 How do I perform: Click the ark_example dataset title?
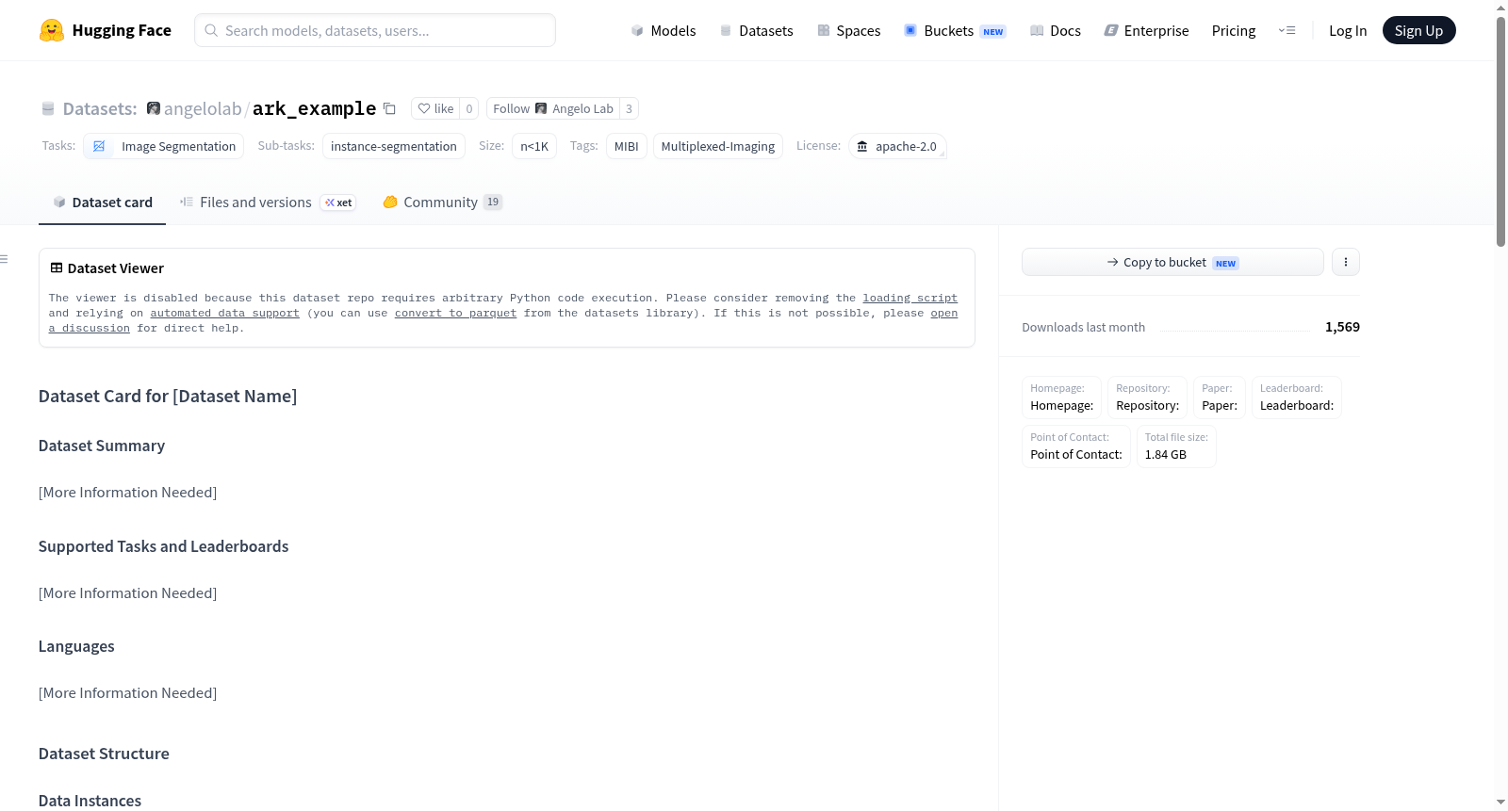314,108
